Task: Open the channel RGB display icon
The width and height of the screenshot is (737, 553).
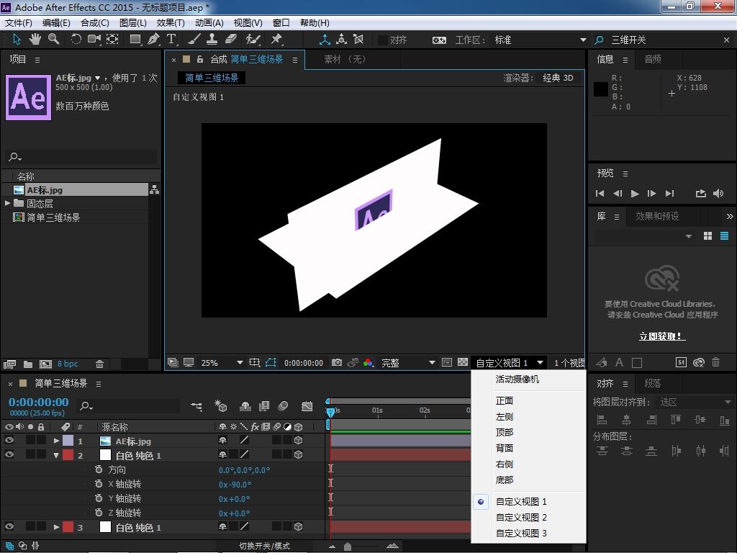Action: pyautogui.click(x=368, y=363)
